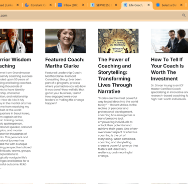Click the Inbox mail envelope favicon
Screen dimensions: 188x184
click(60, 5)
